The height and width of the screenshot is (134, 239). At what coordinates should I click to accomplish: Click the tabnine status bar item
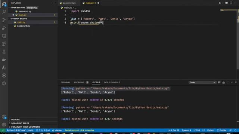click(x=57, y=130)
